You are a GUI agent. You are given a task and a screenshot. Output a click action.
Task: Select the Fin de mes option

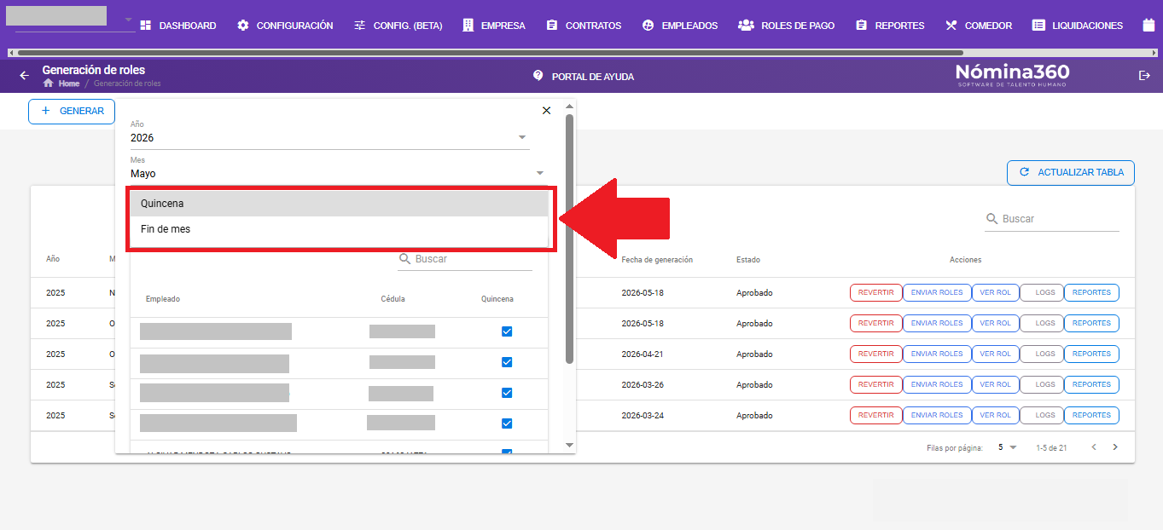pyautogui.click(x=339, y=229)
